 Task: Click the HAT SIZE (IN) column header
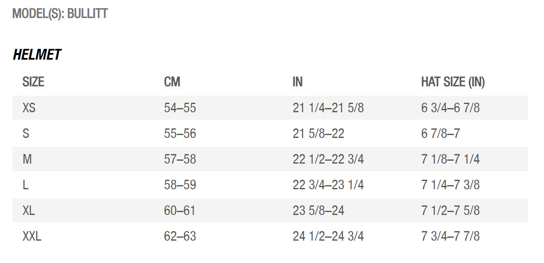point(453,82)
